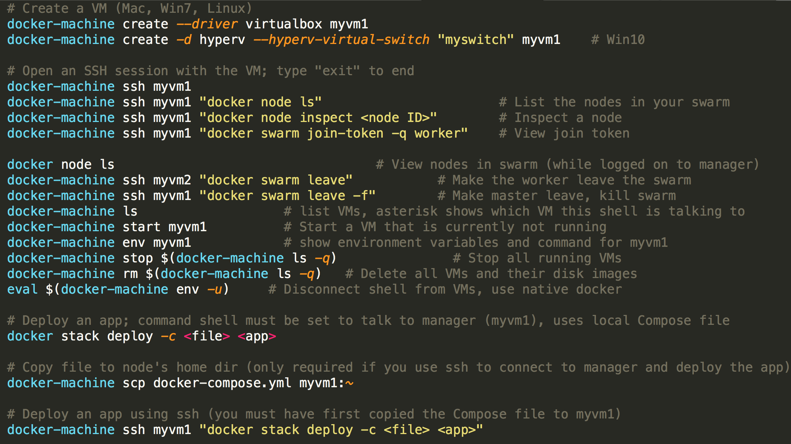
Task: Click the "docker node ls" quoted string
Action: coord(260,102)
